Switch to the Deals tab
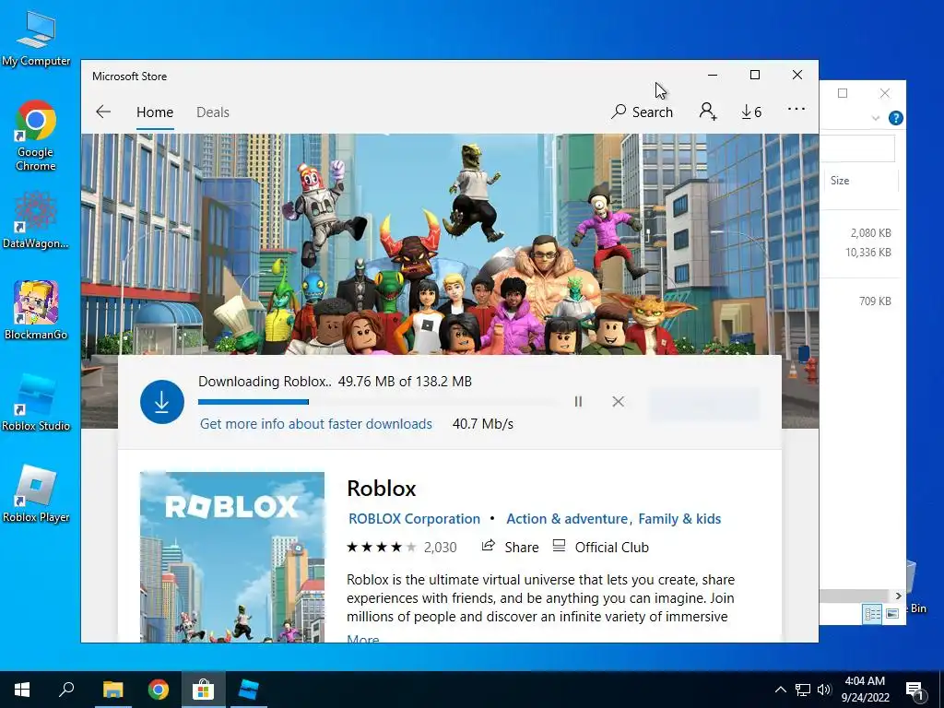 [x=213, y=112]
